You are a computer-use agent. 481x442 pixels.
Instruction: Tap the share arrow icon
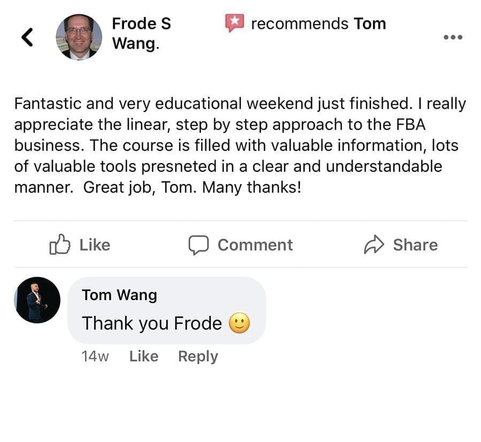point(374,245)
